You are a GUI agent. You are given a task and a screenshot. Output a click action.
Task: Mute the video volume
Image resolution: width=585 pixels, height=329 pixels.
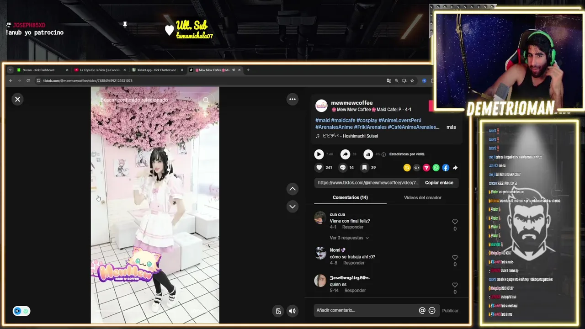tap(292, 311)
